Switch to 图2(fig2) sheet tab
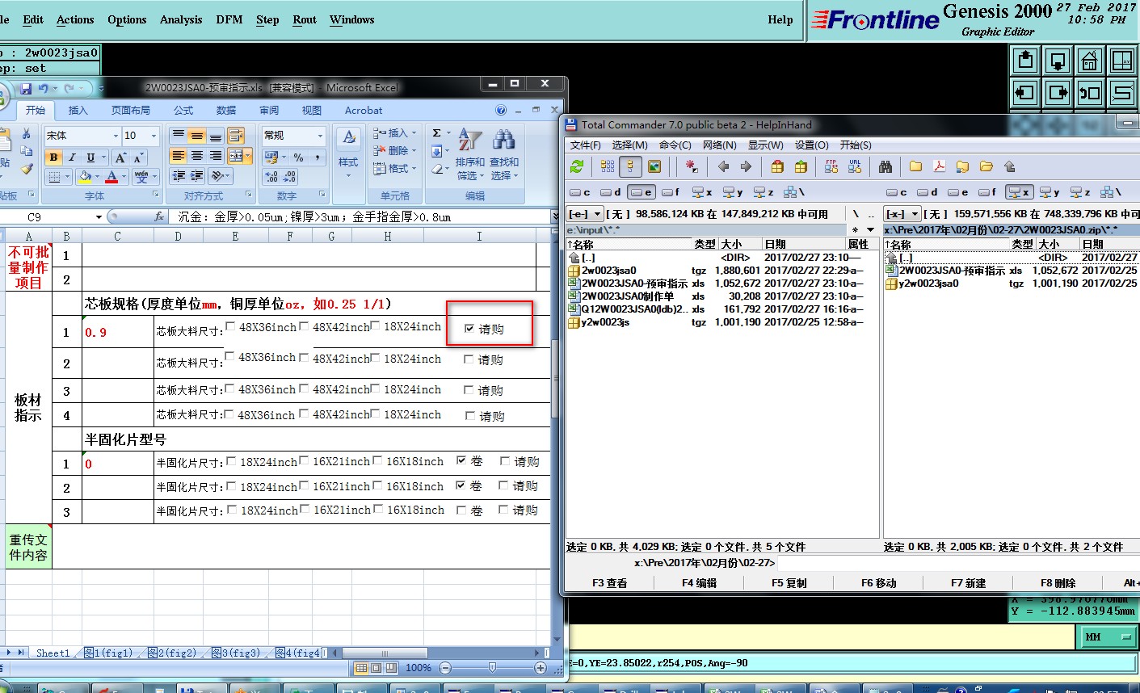Viewport: 1140px width, 693px height. (x=172, y=653)
